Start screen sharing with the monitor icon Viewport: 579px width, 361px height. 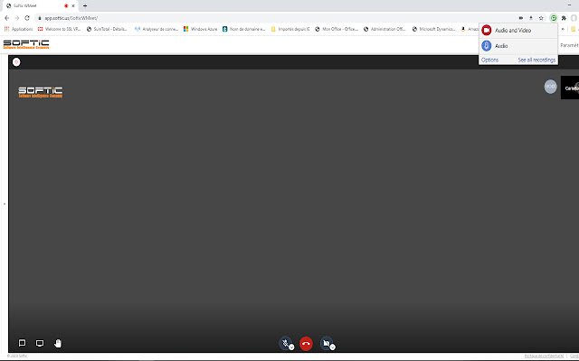point(40,343)
